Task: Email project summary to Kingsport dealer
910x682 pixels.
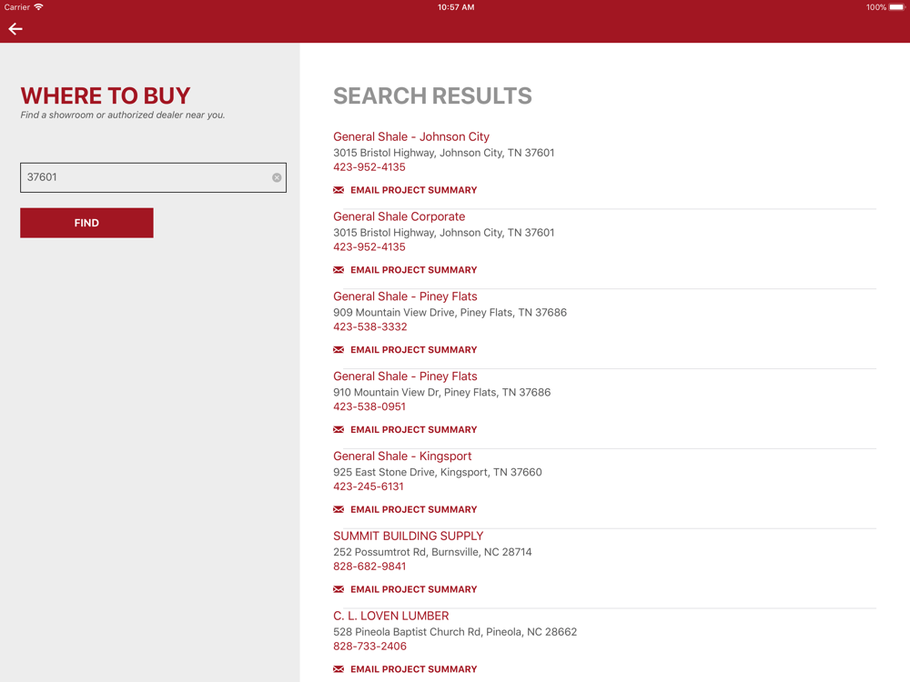Action: pos(413,510)
